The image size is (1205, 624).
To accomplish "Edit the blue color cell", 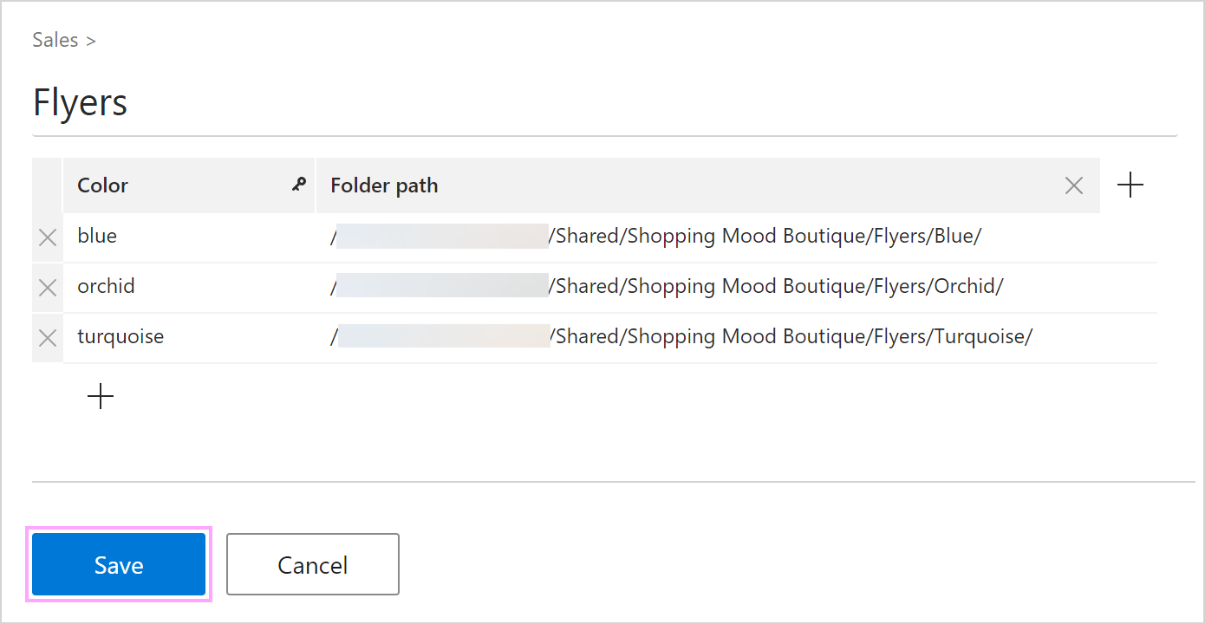I will 189,237.
